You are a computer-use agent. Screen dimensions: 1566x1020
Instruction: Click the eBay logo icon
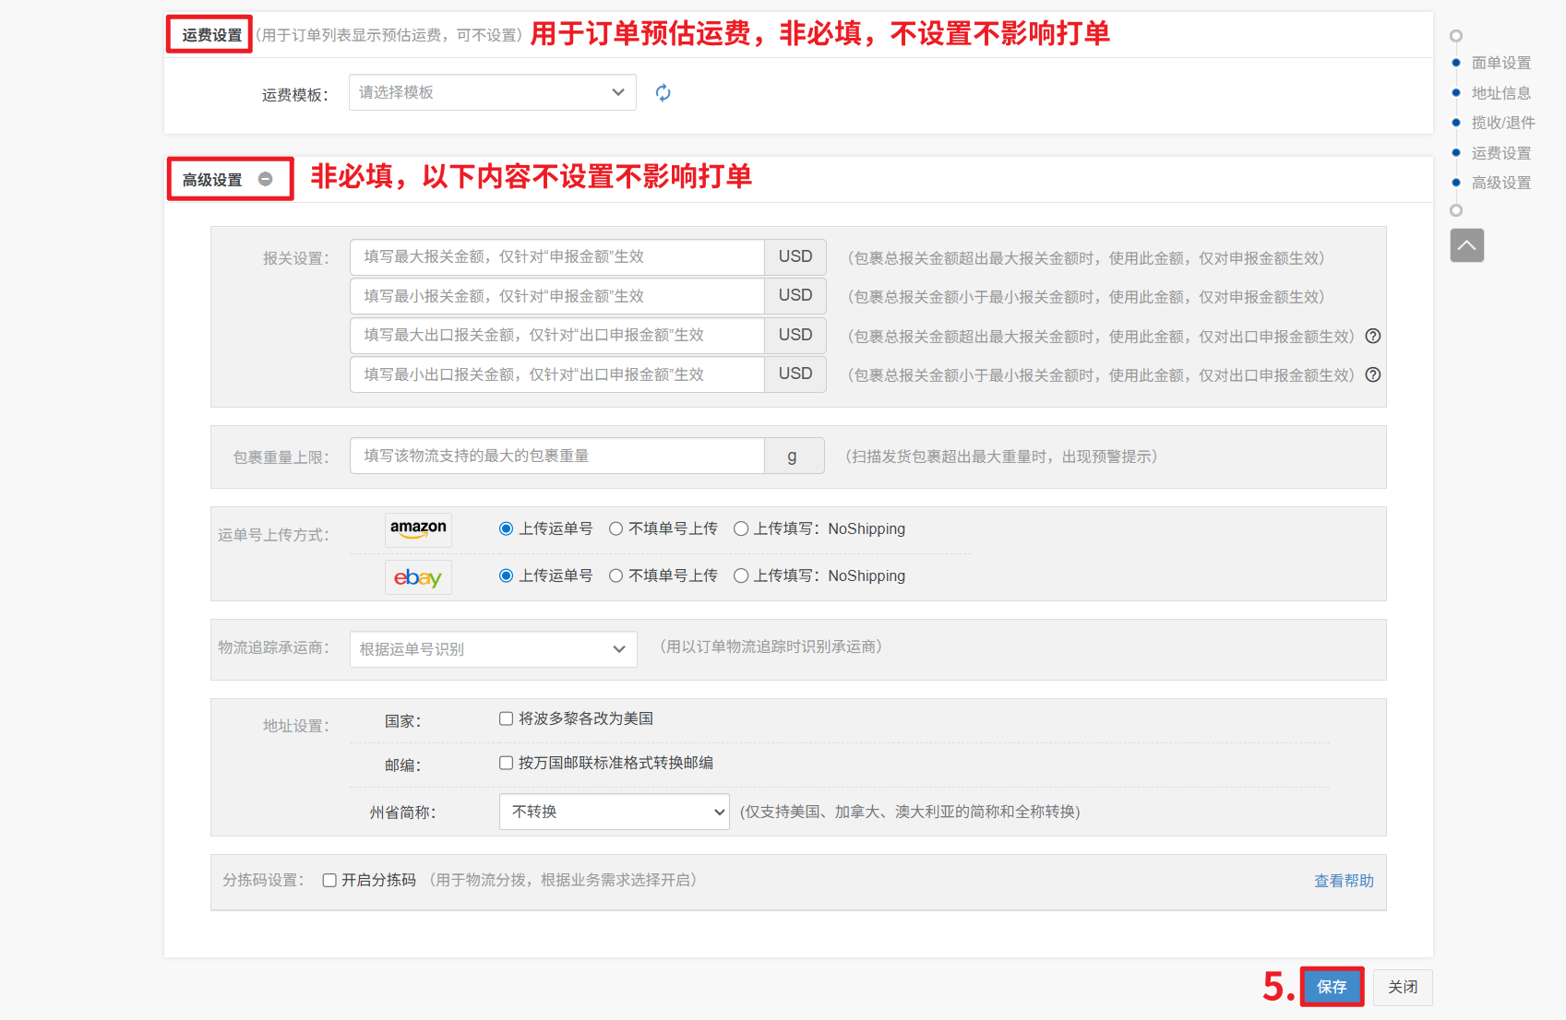coord(418,577)
